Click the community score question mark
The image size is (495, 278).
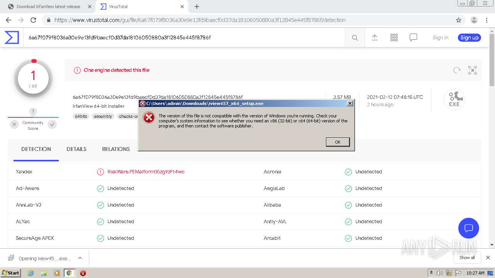click(33, 112)
